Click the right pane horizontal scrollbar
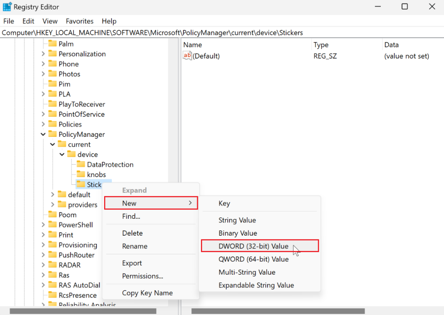 click(278, 311)
